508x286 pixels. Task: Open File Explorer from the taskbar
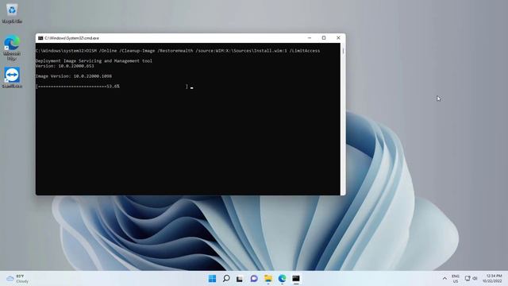pos(268,279)
